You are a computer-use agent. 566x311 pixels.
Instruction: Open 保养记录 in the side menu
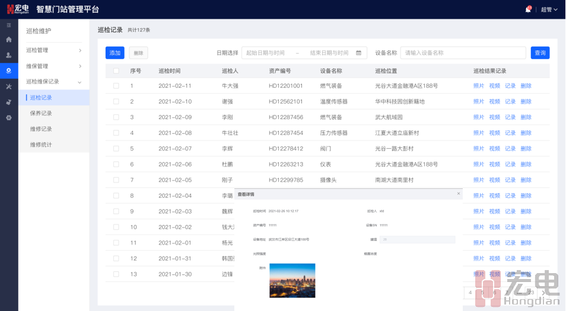tap(41, 113)
